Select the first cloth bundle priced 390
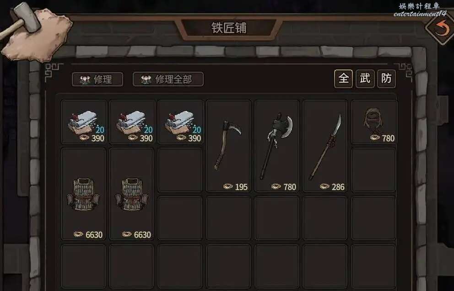The width and height of the screenshot is (454, 291). click(x=84, y=122)
